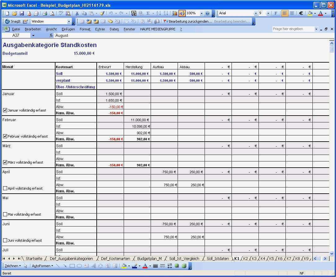The image size is (336, 277).
Task: Click the fill color bucket in drawing toolbar
Action: coord(124,266)
